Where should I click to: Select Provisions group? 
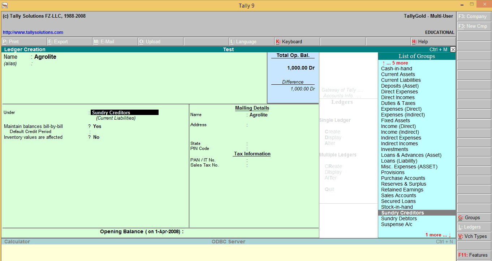(x=393, y=173)
